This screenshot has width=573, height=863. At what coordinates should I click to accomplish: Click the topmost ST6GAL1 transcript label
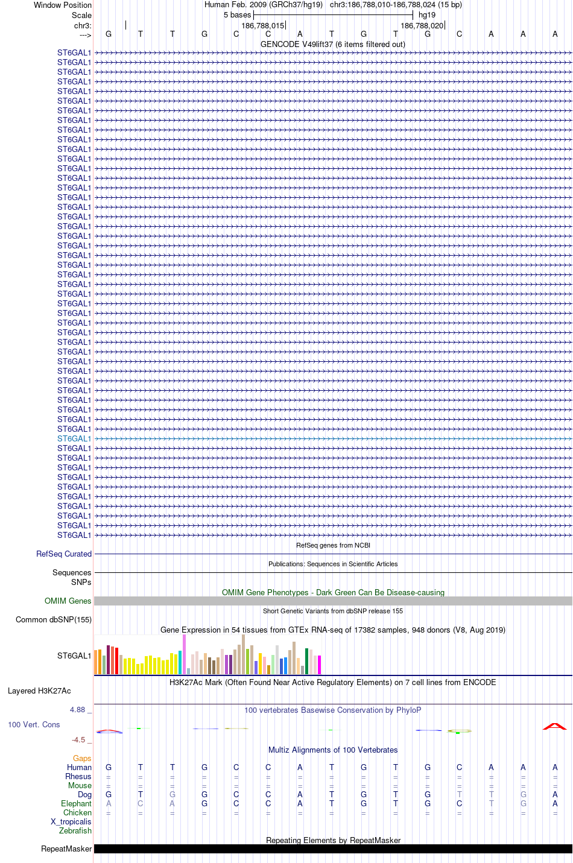74,52
